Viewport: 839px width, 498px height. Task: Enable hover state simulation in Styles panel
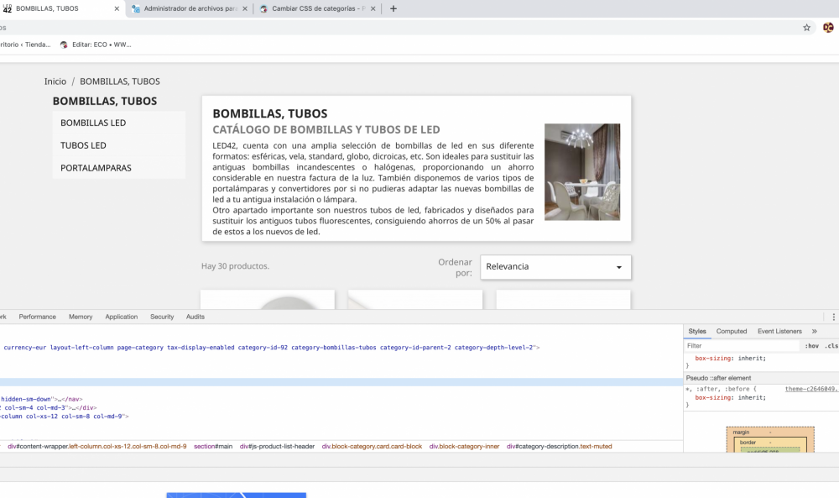point(810,345)
